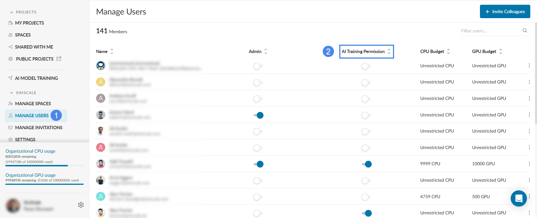The width and height of the screenshot is (537, 218).
Task: Click the external link icon beside Public Projects
Action: tap(59, 59)
